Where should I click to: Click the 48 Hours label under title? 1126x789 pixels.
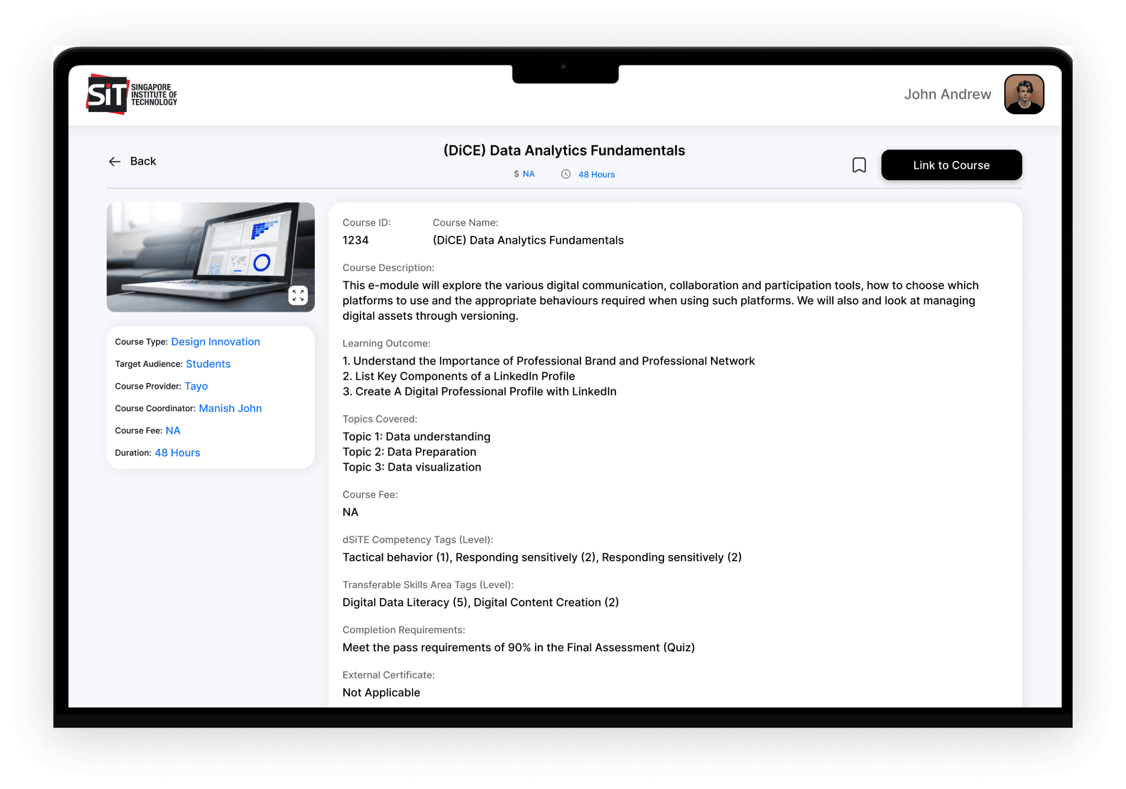pyautogui.click(x=596, y=175)
